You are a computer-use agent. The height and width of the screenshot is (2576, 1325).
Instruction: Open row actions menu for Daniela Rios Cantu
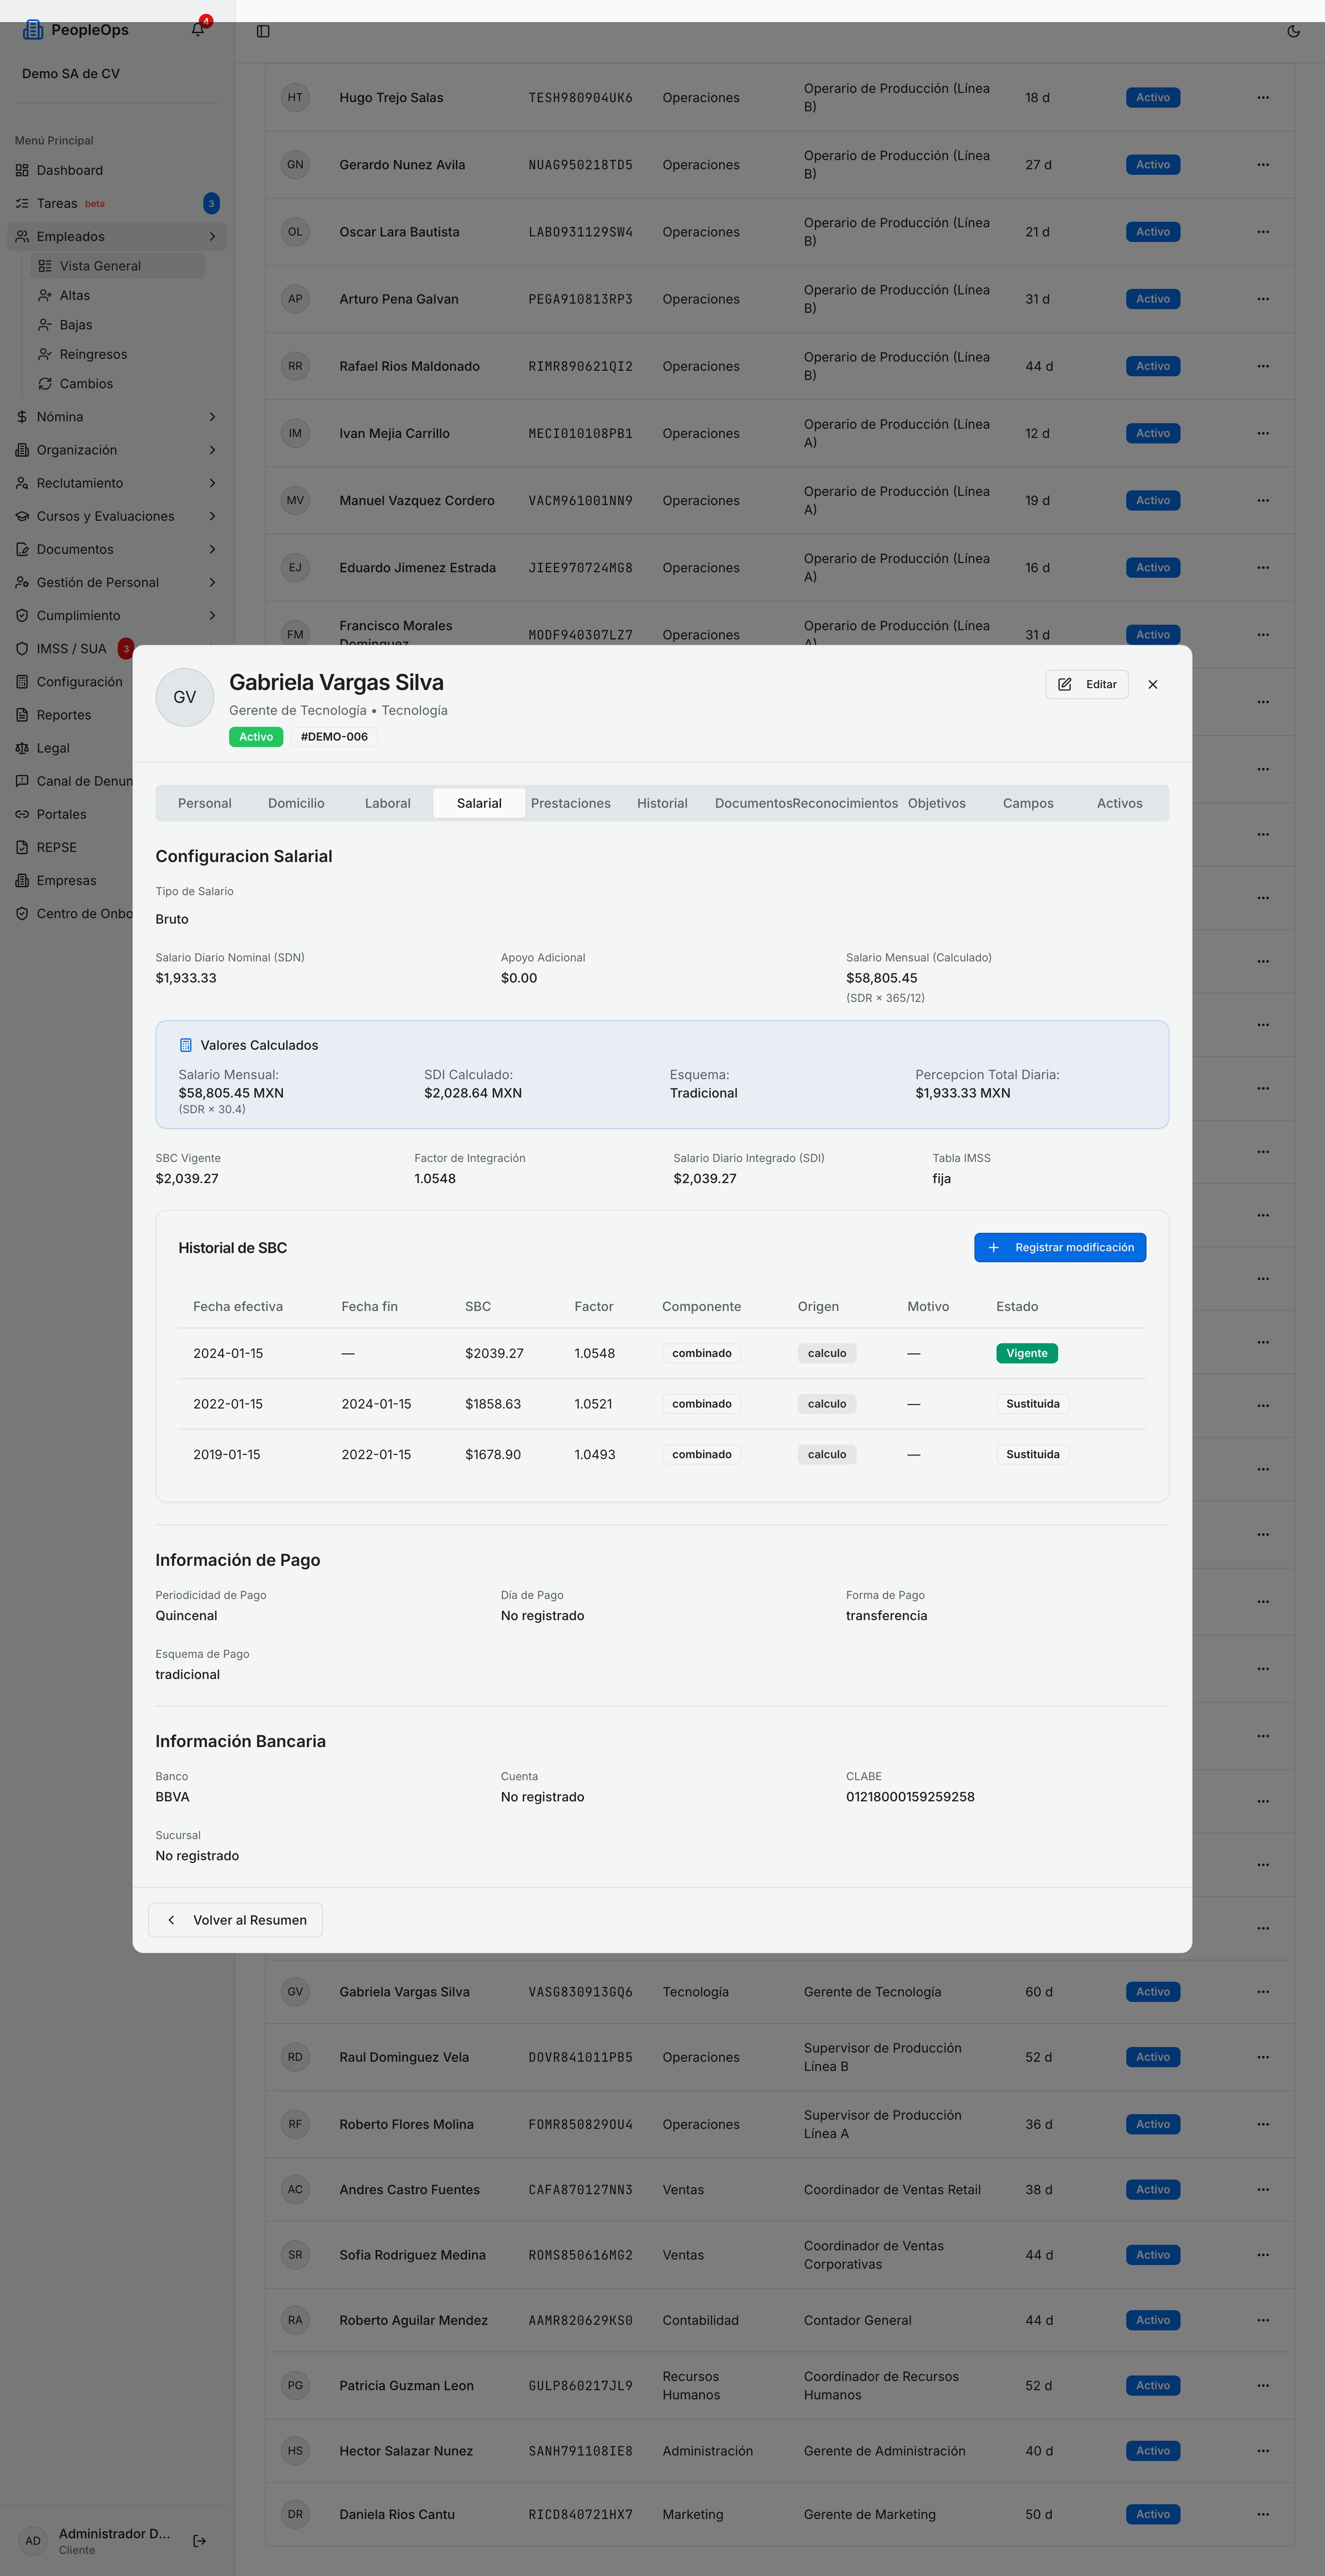click(1263, 2514)
